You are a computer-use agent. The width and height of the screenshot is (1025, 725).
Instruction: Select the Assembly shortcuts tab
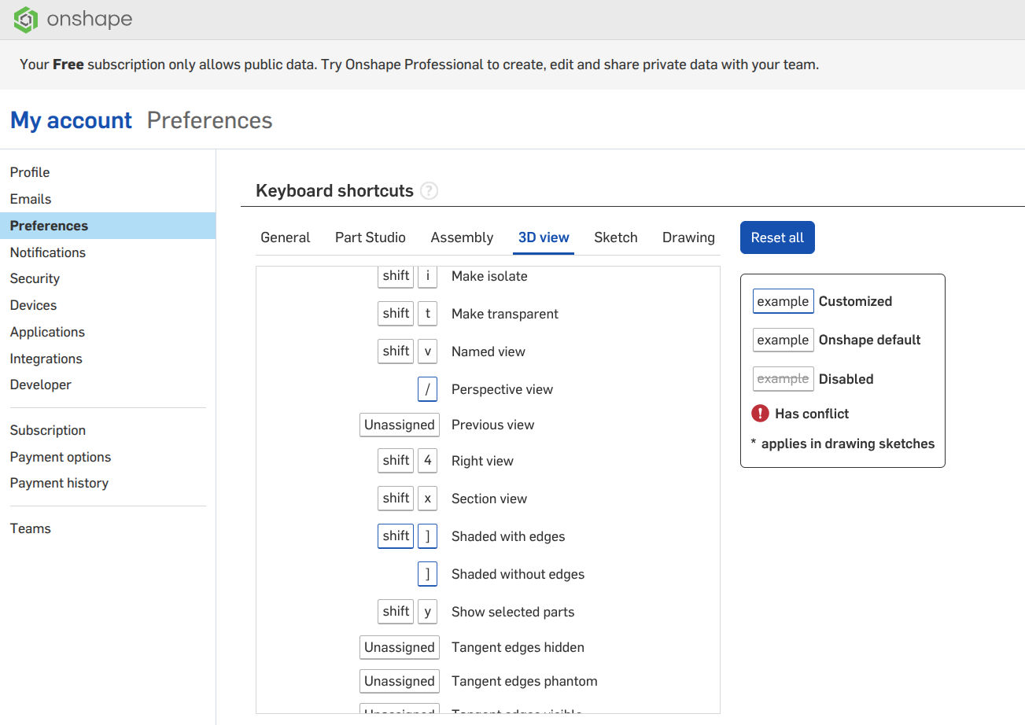[x=462, y=237]
